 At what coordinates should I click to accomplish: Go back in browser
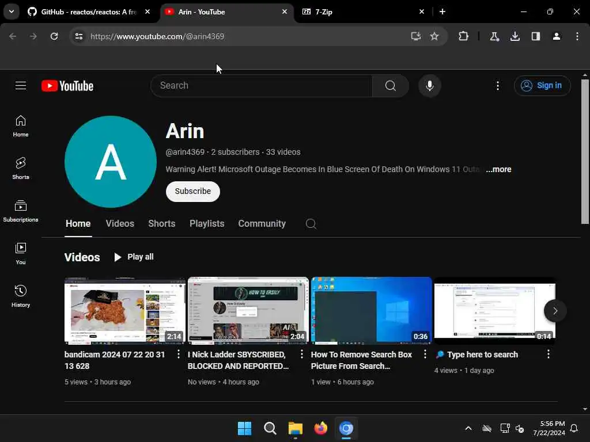coord(13,36)
